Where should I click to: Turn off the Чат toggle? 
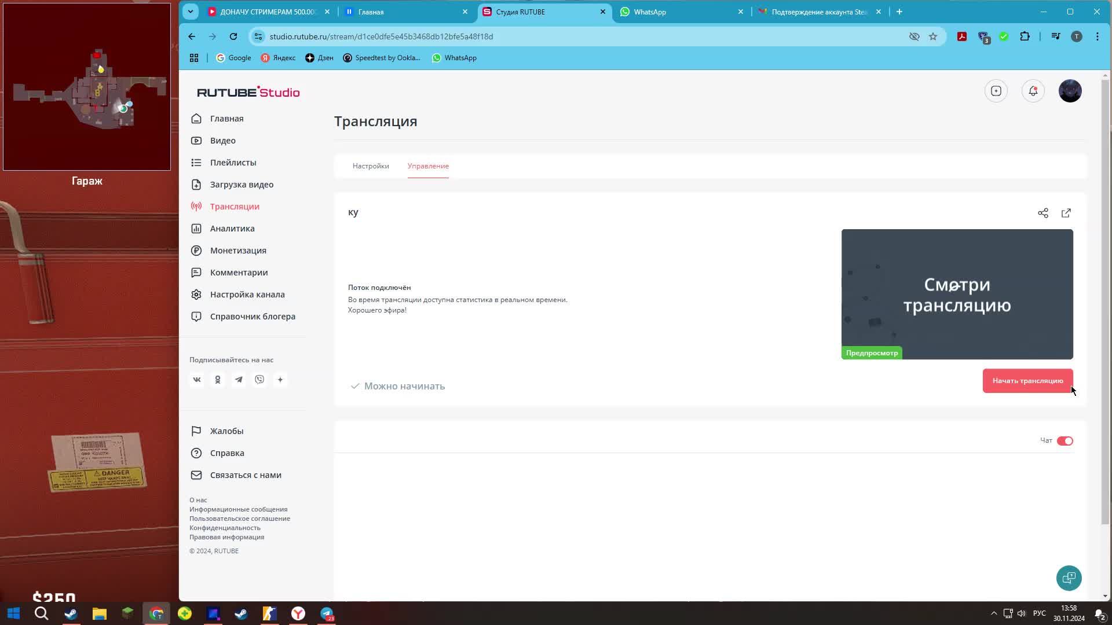(x=1065, y=441)
